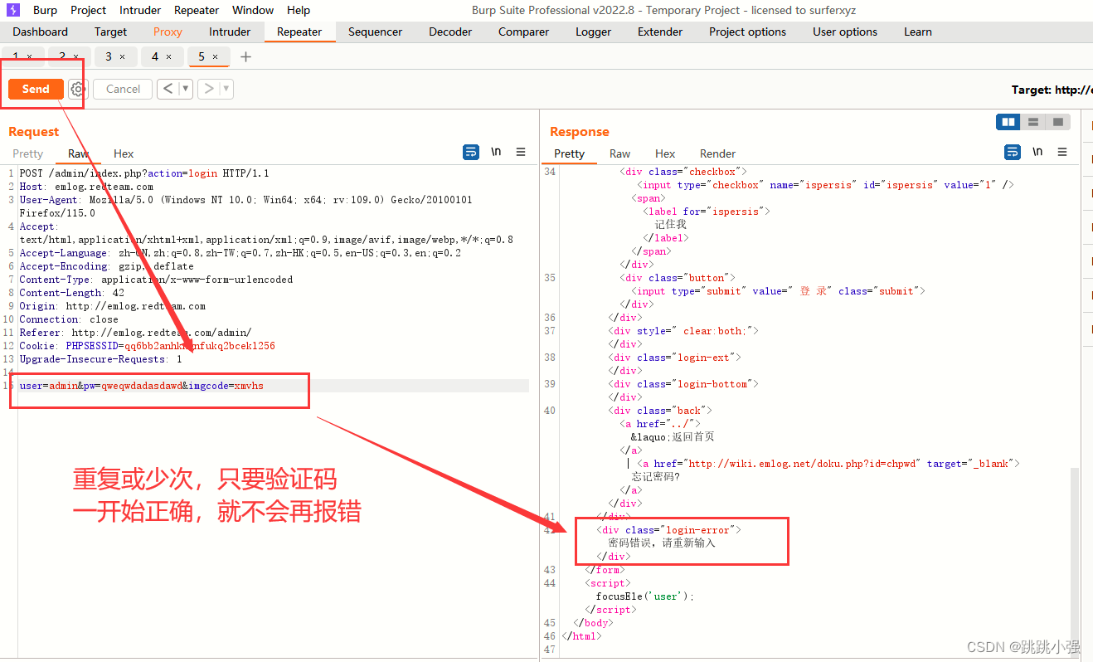Open back-history dropdown arrow
This screenshot has width=1093, height=662.
(x=186, y=89)
